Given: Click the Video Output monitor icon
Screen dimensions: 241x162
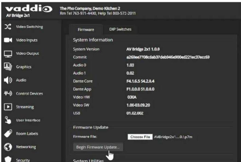Looking at the screenshot, I should tap(8, 54).
